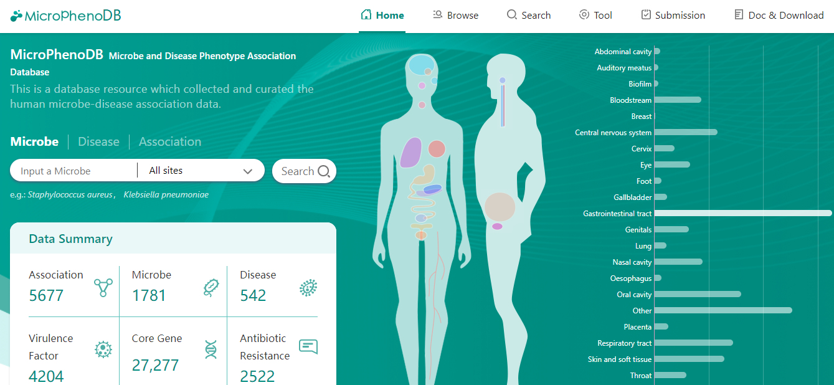
Task: Open the Search menu item
Action: point(529,15)
